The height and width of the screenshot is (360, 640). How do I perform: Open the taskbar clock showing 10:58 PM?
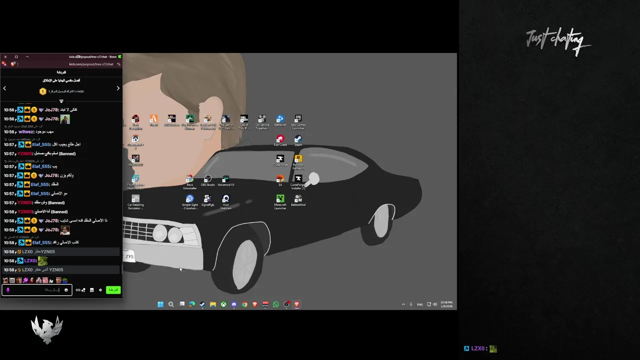tap(446, 304)
